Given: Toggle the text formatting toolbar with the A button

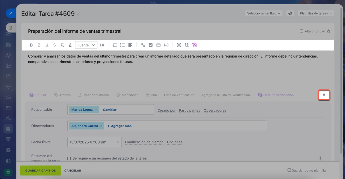Looking at the screenshot, I should [324, 95].
